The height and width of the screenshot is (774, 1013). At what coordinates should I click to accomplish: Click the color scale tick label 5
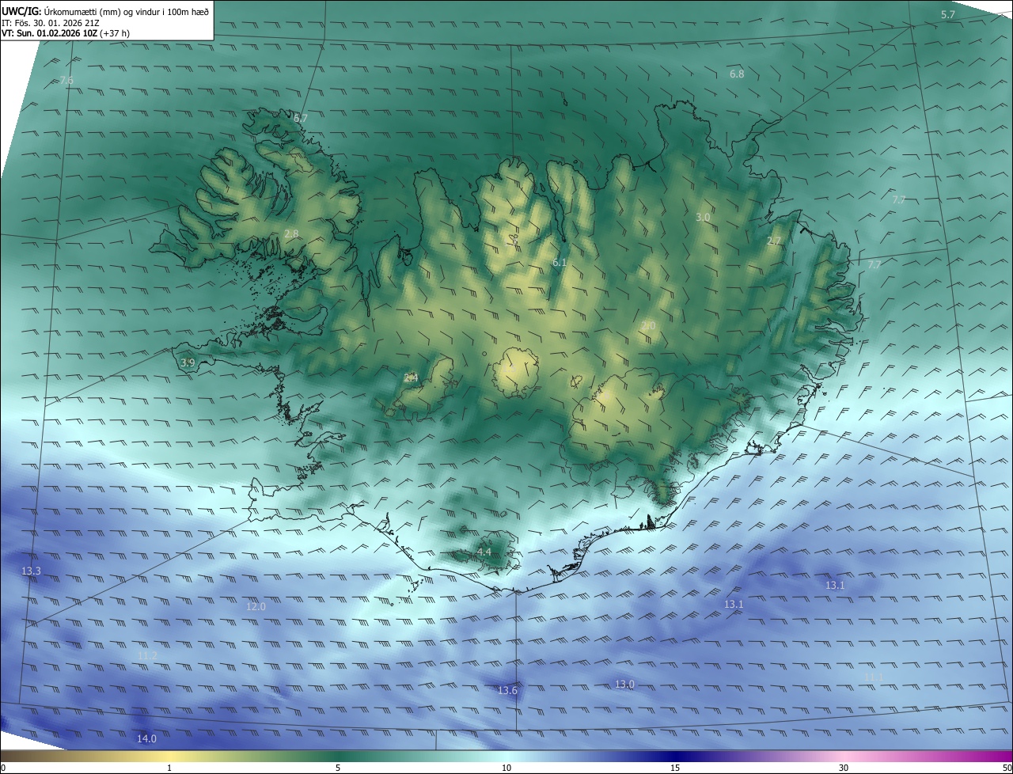tap(338, 768)
